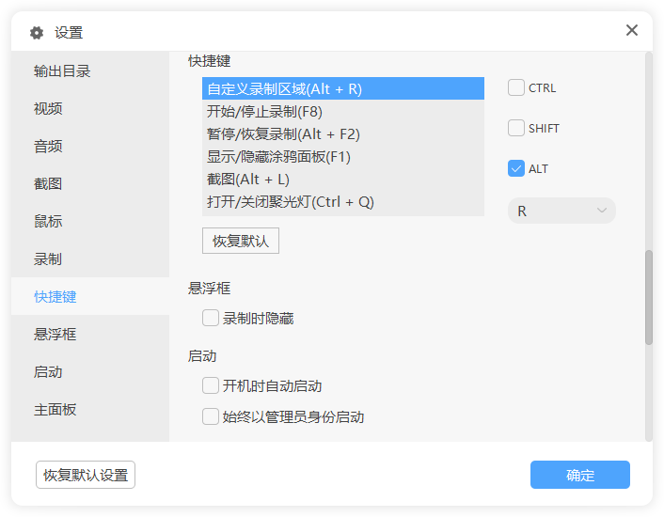Enable 开机时自动启动 option
The image size is (664, 517).
coord(211,385)
